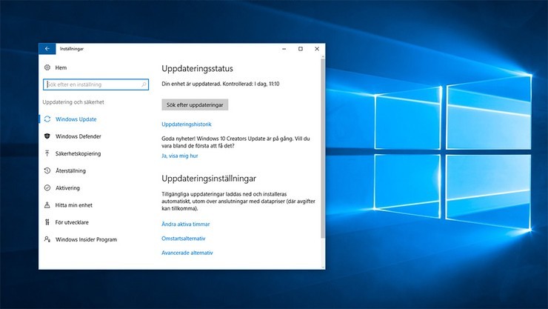Click the settings window vertical scrollbar
This screenshot has height=309, width=548.
click(323, 148)
